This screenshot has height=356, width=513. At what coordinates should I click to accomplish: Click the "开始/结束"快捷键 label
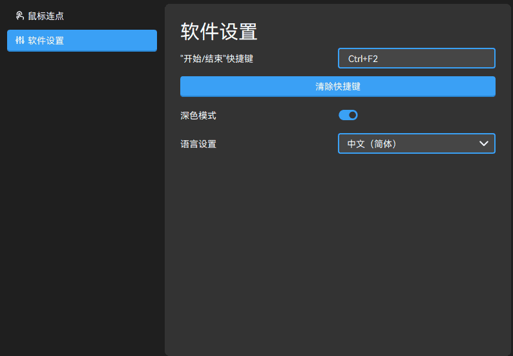(x=216, y=59)
